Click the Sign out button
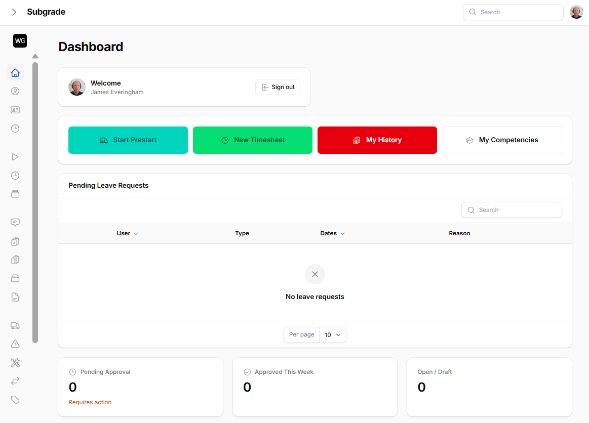Screen dimensions: 589x423 tap(278, 87)
